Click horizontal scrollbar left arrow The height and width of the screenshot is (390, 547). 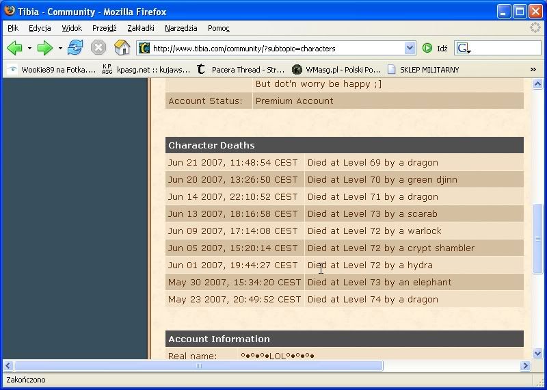8,365
